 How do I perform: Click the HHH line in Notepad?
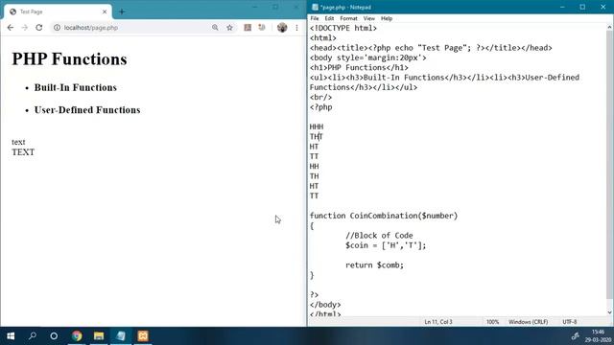[x=317, y=126]
